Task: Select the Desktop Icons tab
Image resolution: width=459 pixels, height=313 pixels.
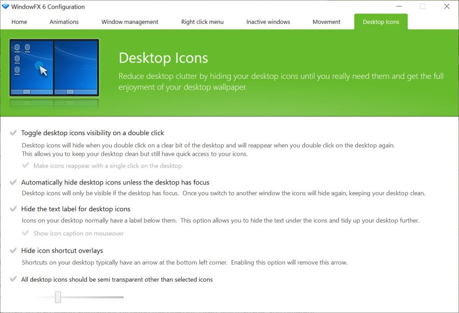Action: pos(381,22)
